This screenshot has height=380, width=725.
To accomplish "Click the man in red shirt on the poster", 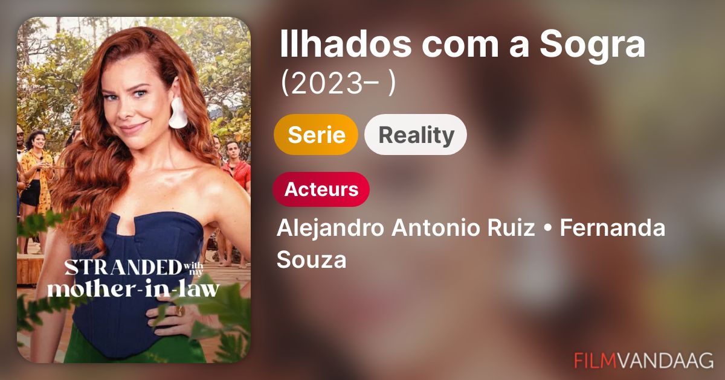I will pos(234,169).
